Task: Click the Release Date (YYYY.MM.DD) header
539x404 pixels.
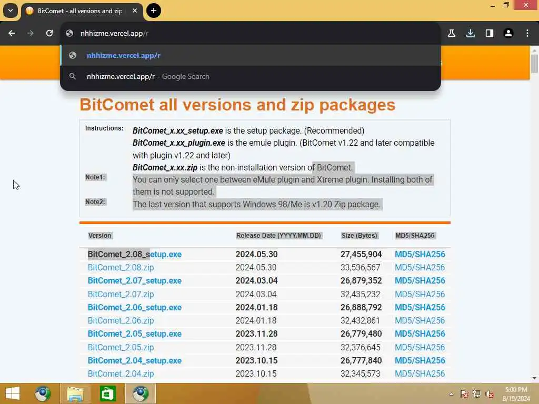Action: [x=278, y=236]
